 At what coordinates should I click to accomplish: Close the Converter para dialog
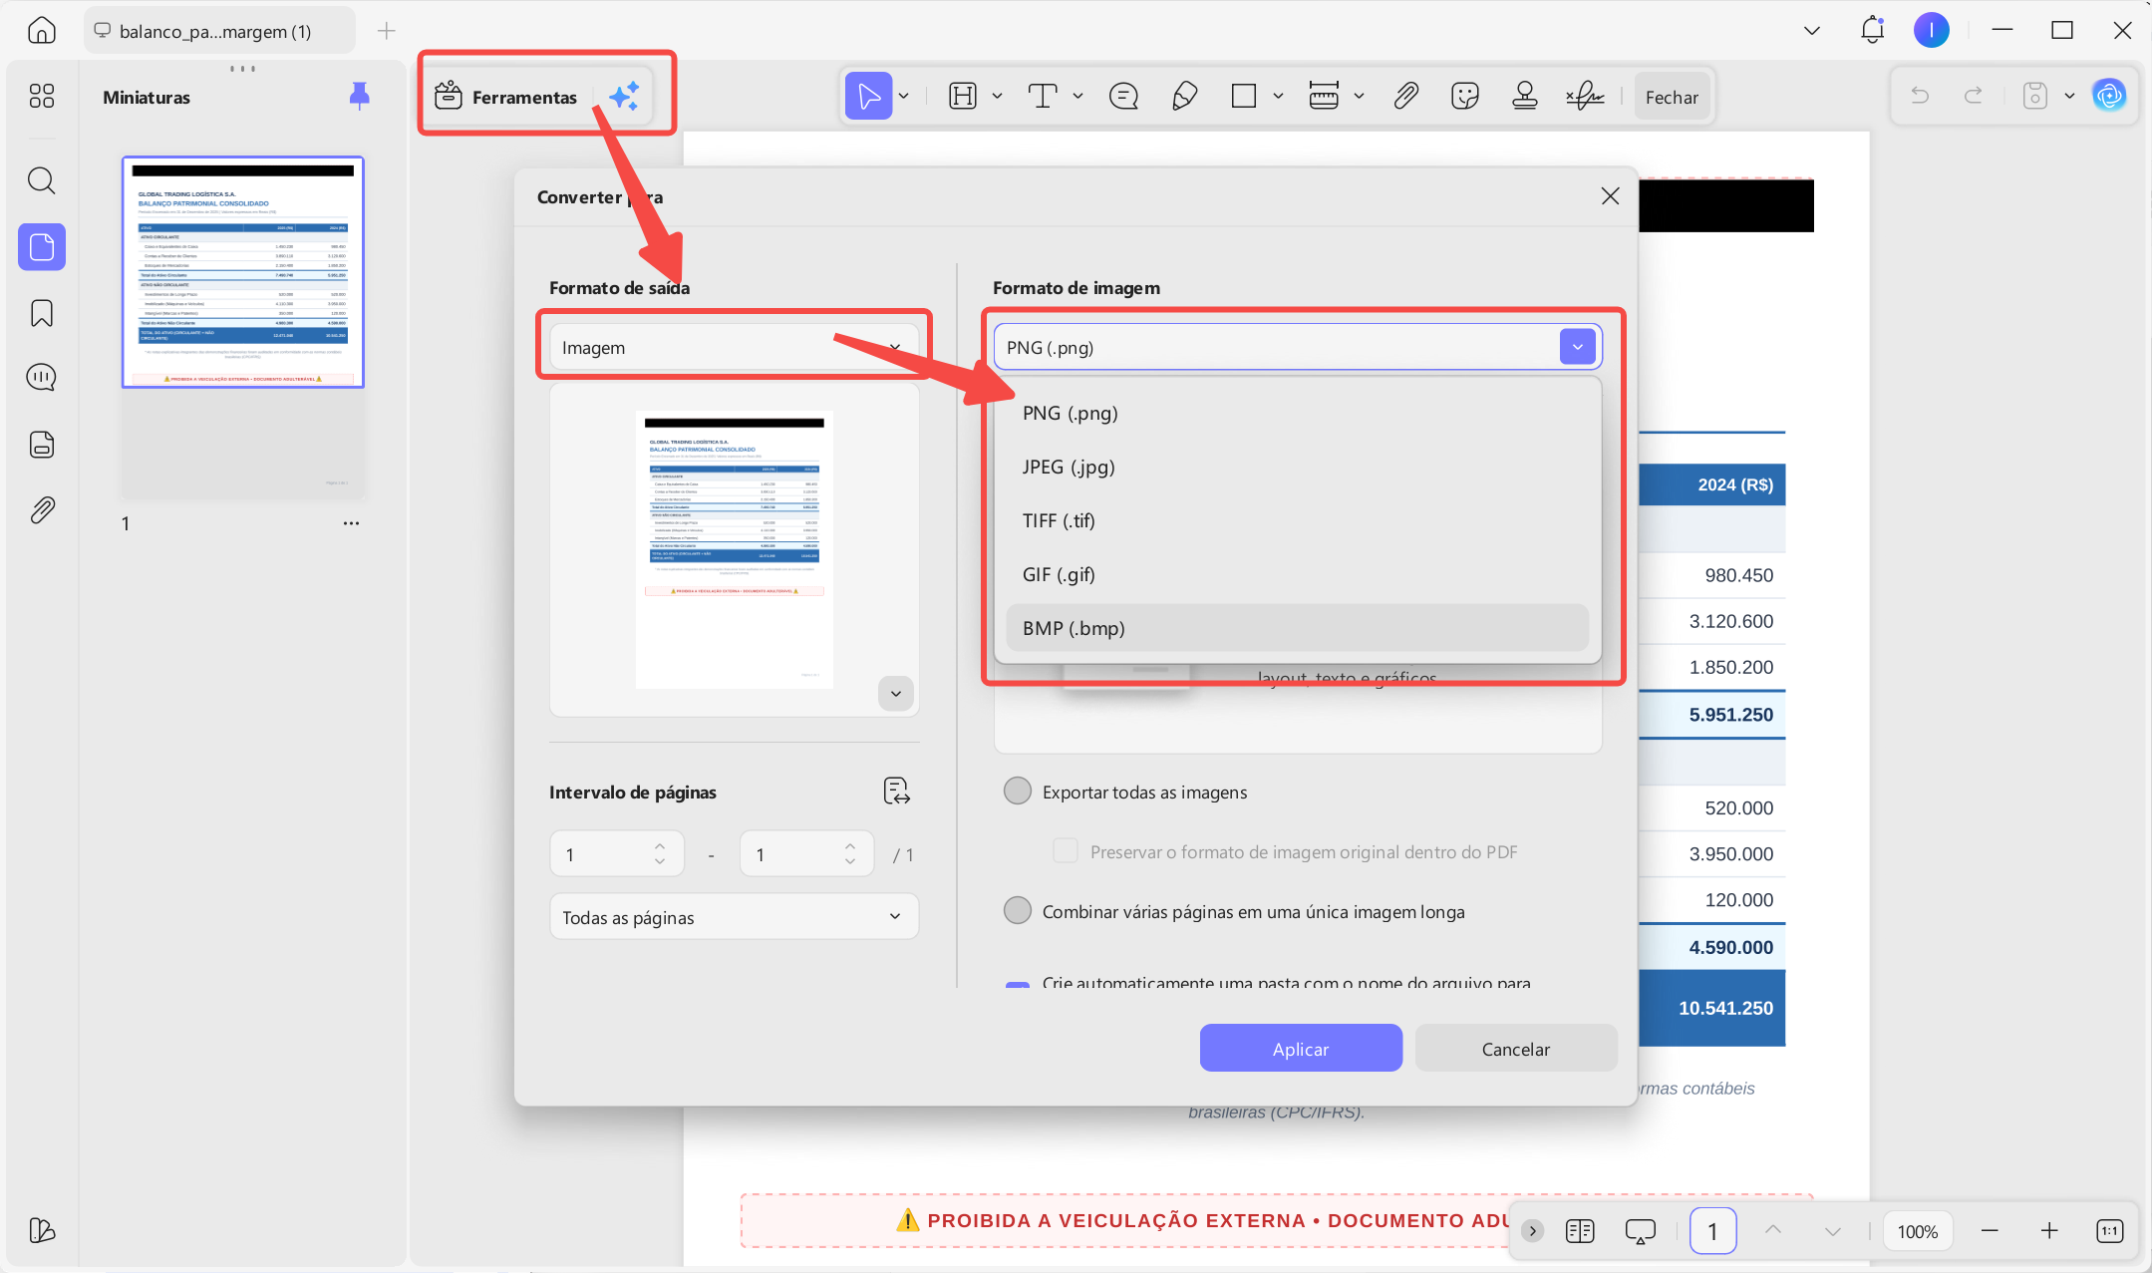click(1610, 196)
